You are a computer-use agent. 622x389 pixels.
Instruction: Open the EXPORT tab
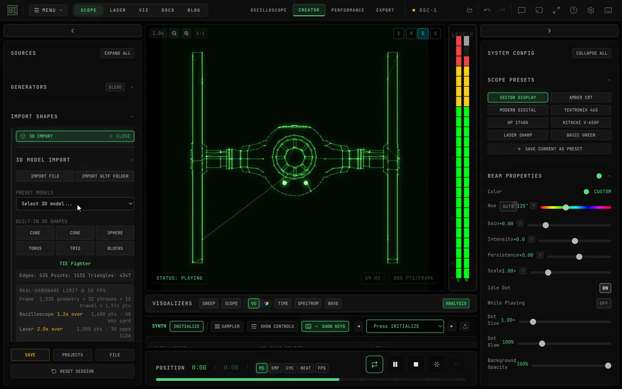point(385,10)
